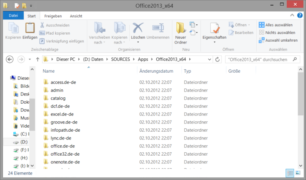Select Ausschneiden scissors command
The image size is (306, 180).
(x=55, y=25)
